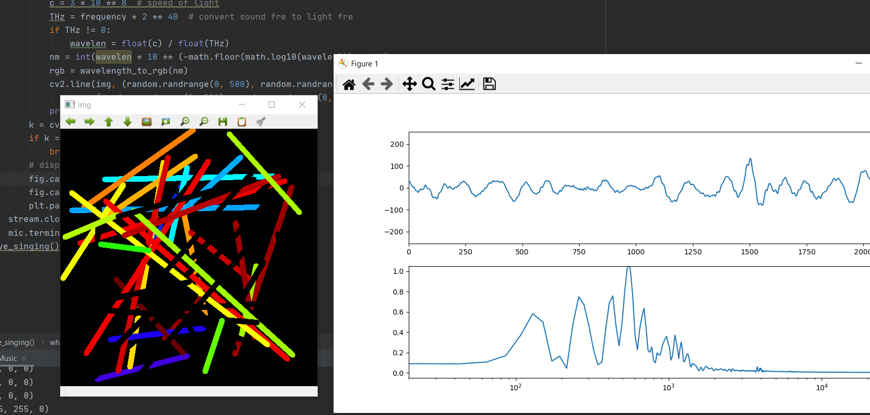This screenshot has height=415, width=870.
Task: Click the matplotlib icon in Figure 1 title
Action: coord(343,63)
